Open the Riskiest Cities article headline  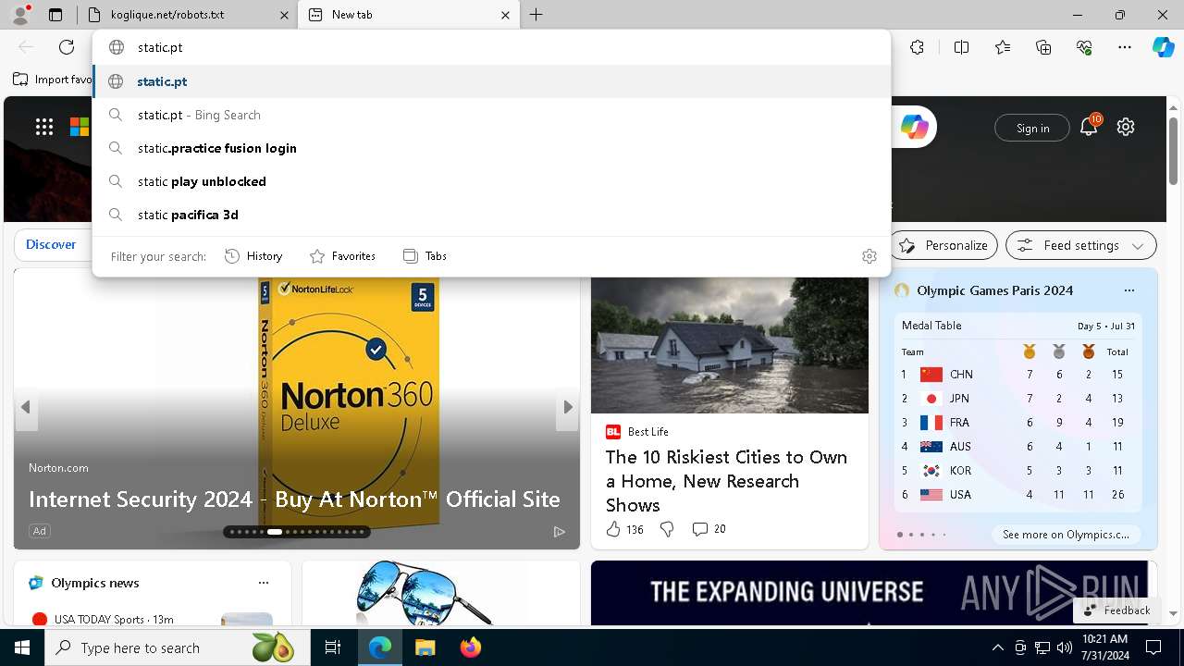726,481
